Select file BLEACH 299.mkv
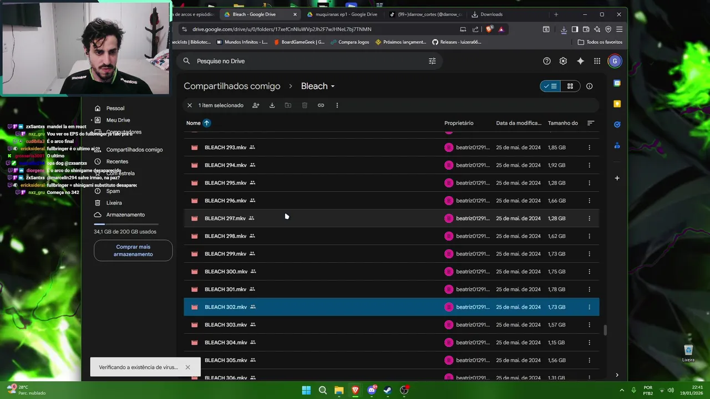 point(392,254)
